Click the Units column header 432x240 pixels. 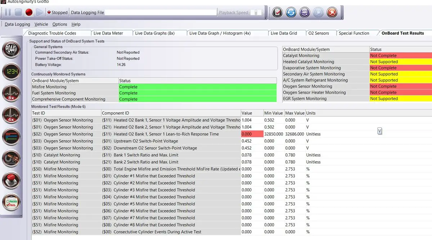click(x=369, y=113)
